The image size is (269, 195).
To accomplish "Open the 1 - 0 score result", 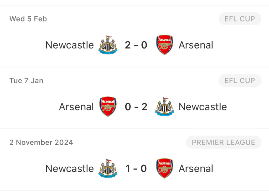I will pyautogui.click(x=136, y=168).
